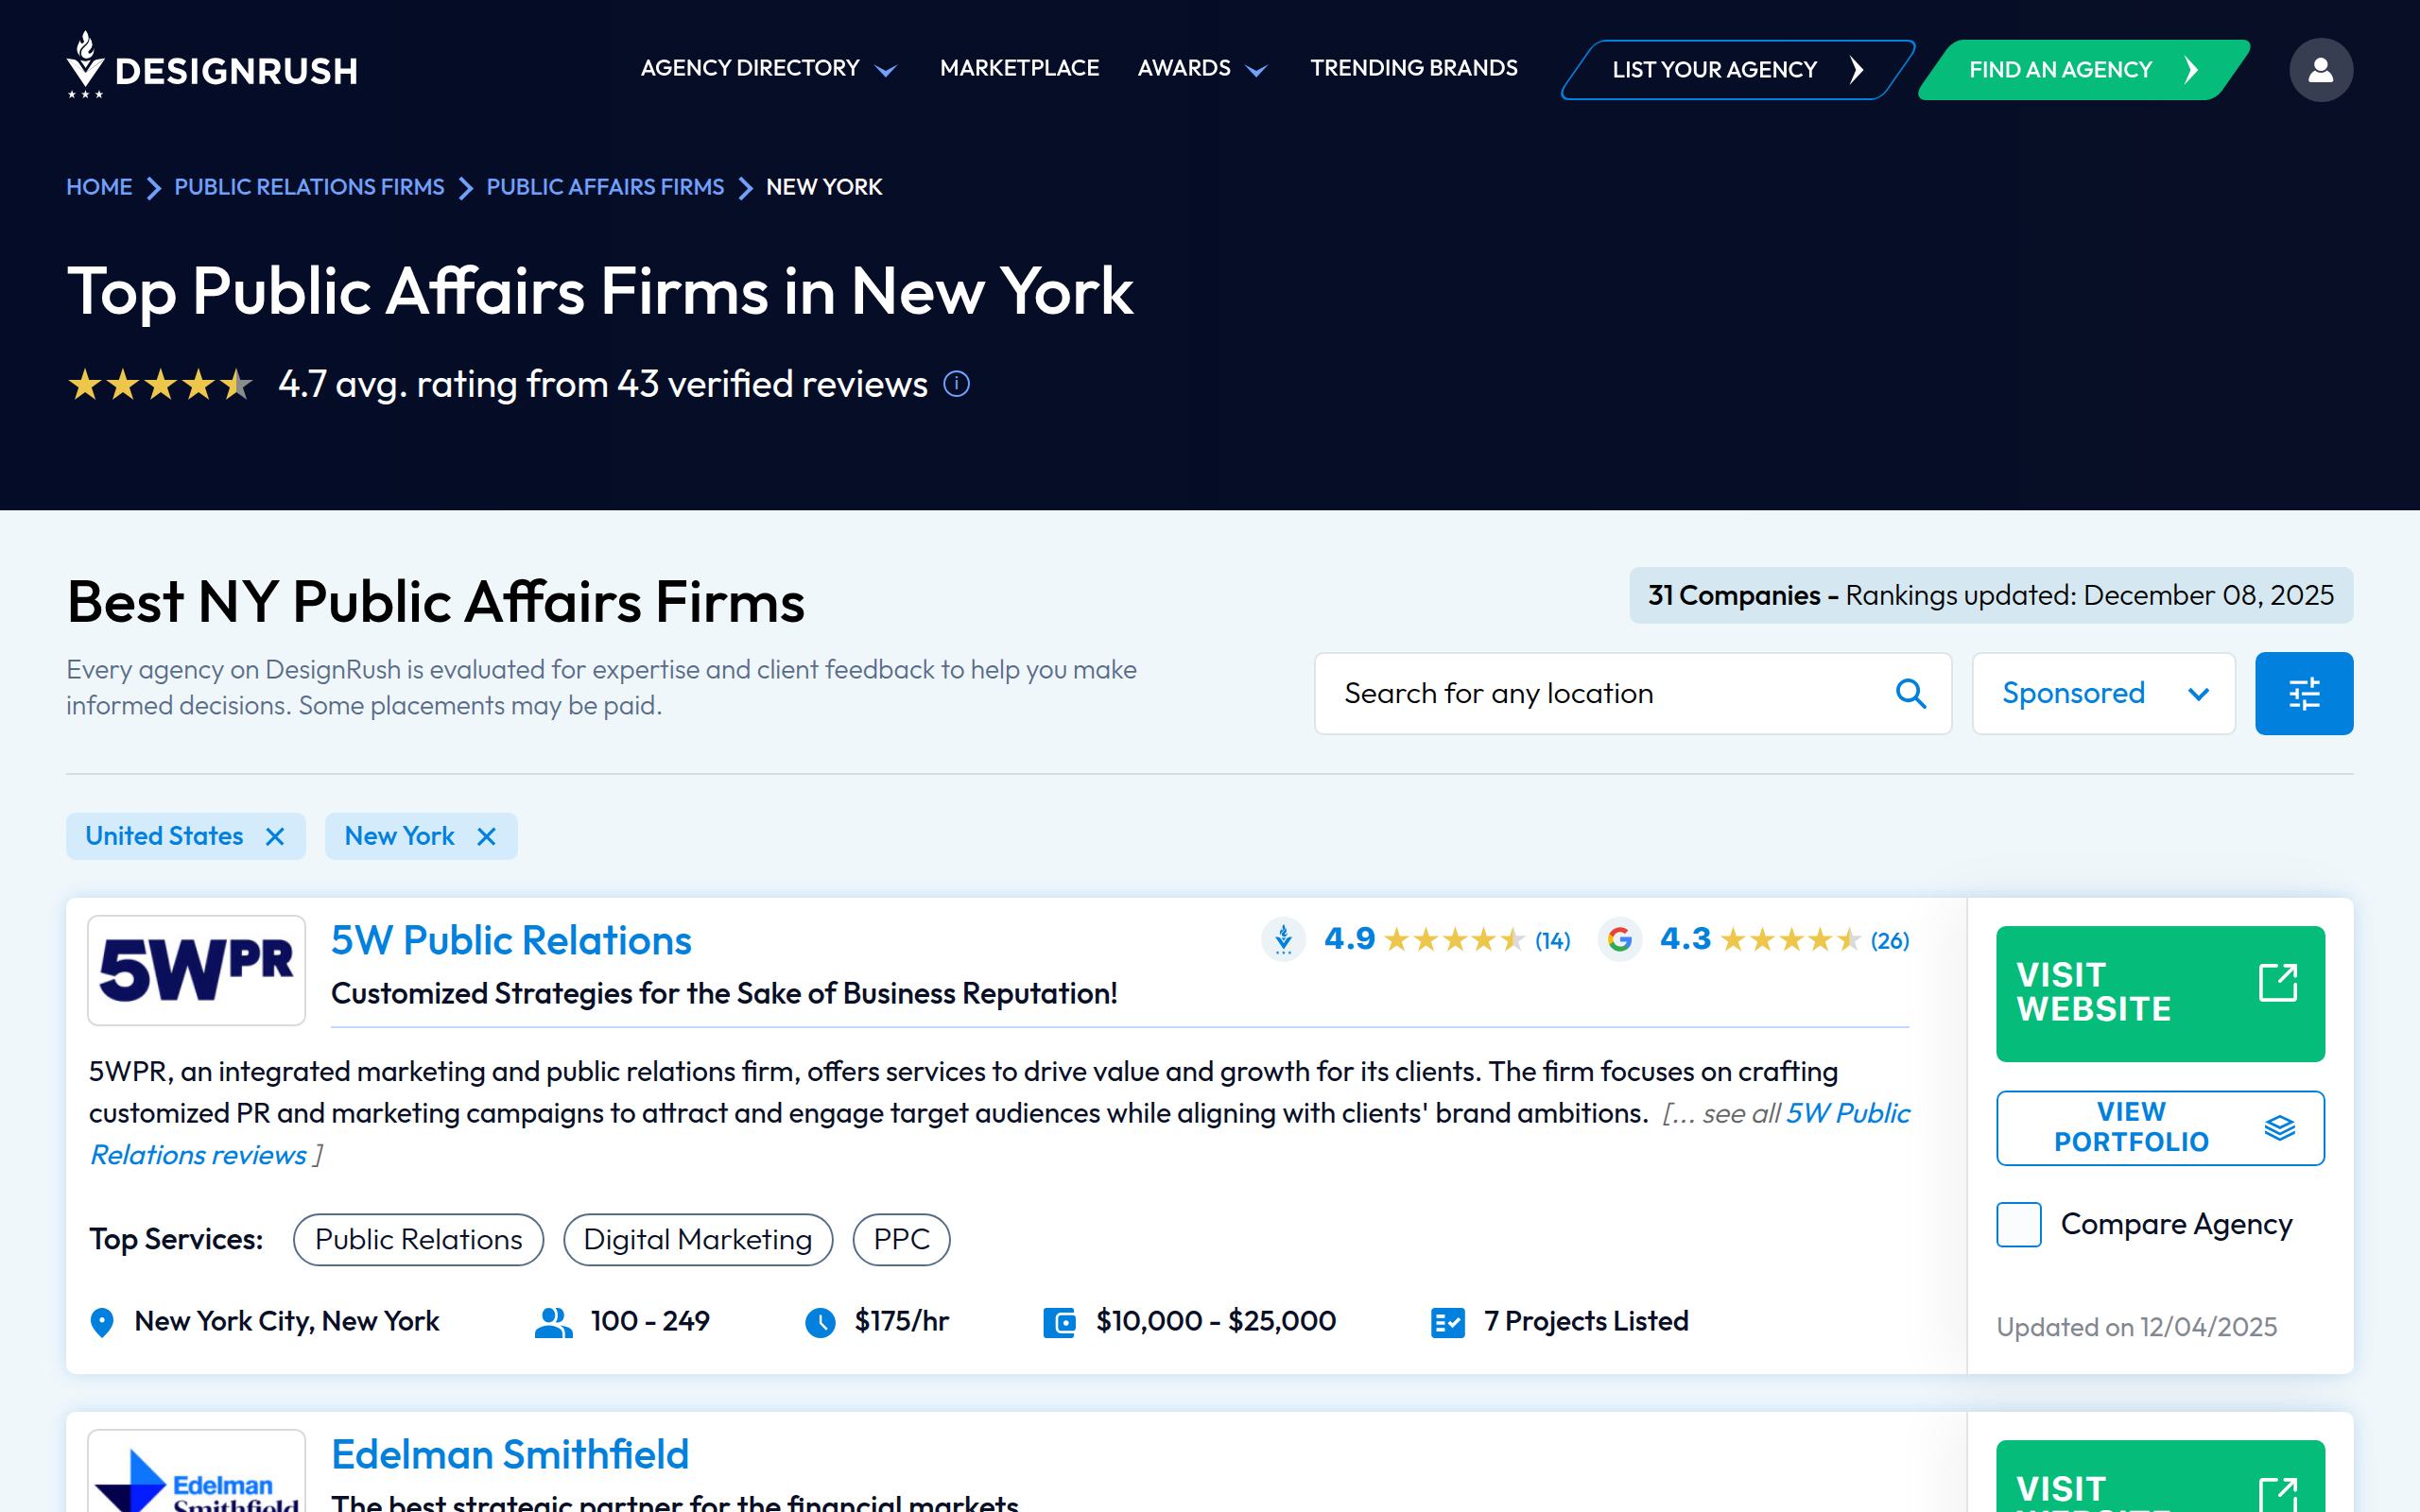
Task: Click the user account avatar icon
Action: [2320, 70]
